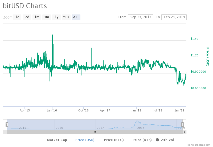Toggle the Price (USD) series in legend
This screenshot has width=213, height=147.
point(82,140)
